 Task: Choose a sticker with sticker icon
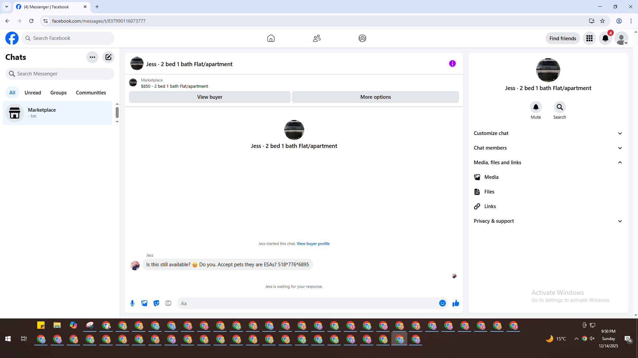click(x=156, y=303)
